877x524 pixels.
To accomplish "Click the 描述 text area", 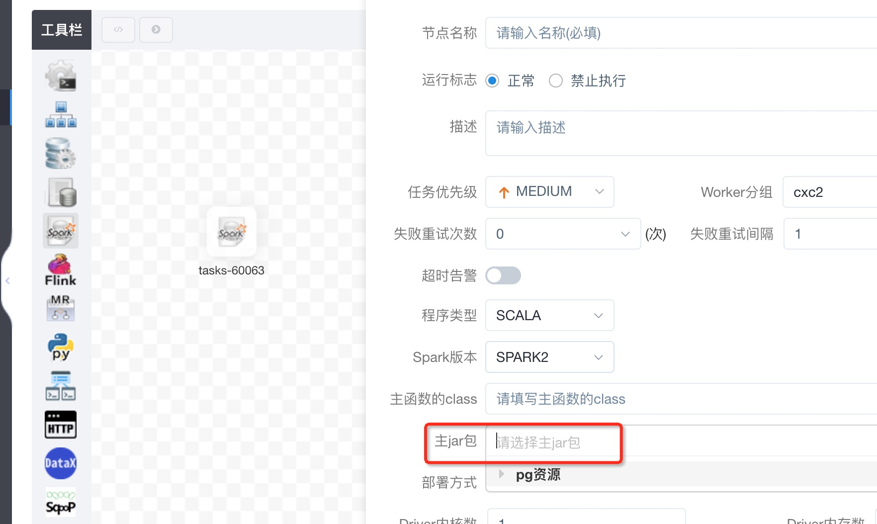I will [681, 133].
